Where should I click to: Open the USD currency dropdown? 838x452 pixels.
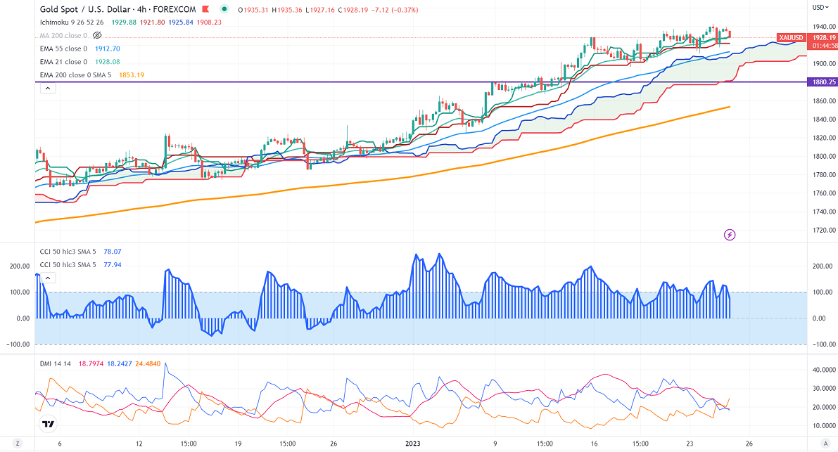tap(820, 8)
